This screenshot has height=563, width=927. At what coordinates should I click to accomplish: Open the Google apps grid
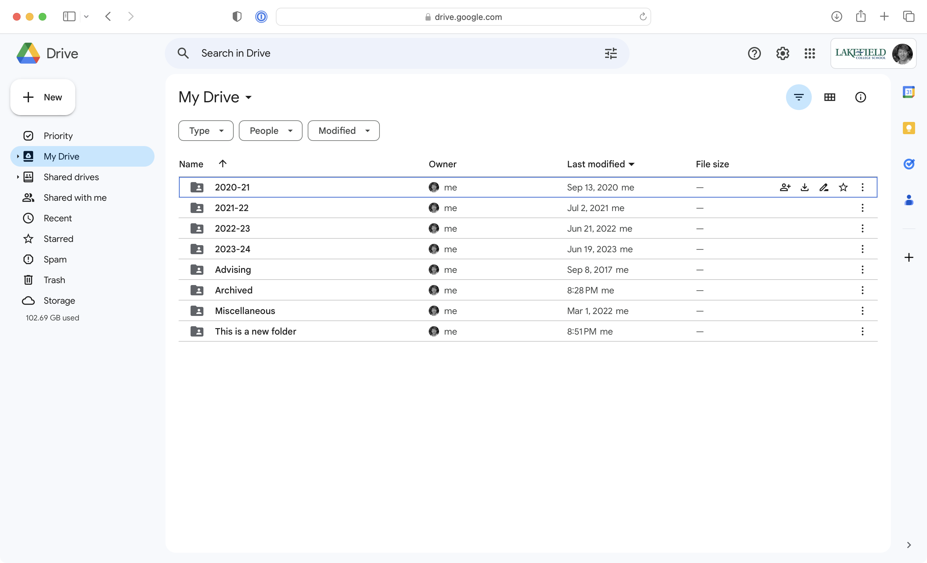(x=810, y=53)
